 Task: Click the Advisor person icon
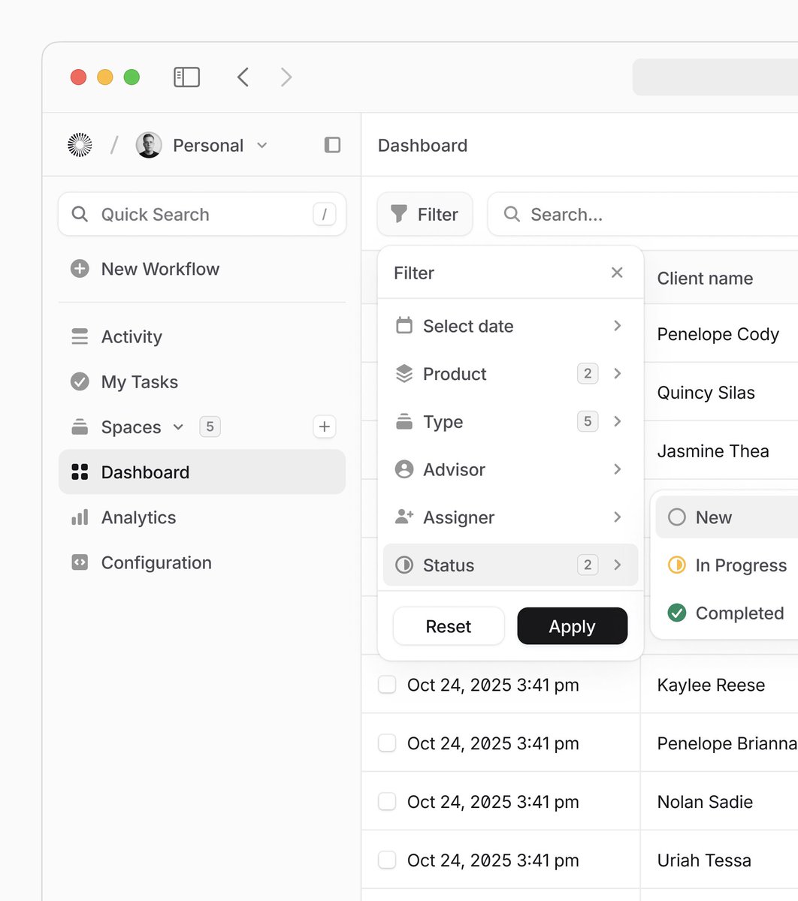(x=404, y=469)
